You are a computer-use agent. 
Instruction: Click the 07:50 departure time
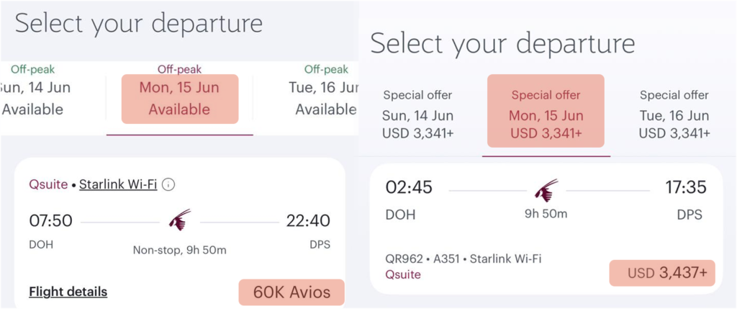tap(50, 220)
